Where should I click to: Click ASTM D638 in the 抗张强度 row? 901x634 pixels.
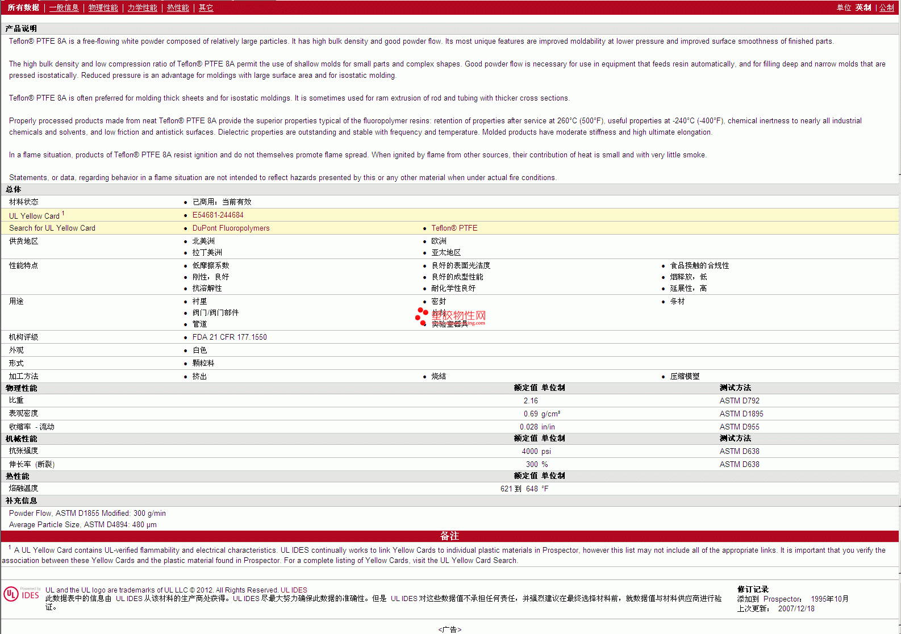click(740, 452)
